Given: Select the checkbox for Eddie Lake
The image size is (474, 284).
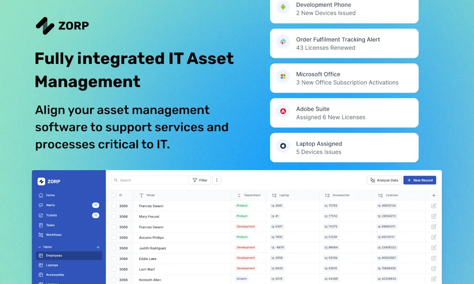Looking at the screenshot, I should [x=114, y=259].
